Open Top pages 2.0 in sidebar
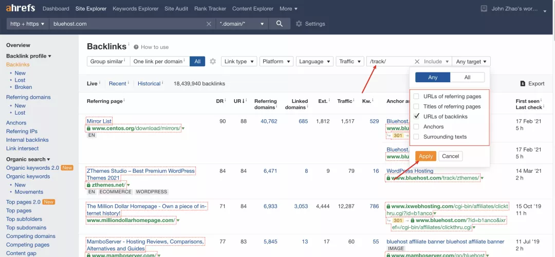Image resolution: width=555 pixels, height=257 pixels. click(x=23, y=202)
